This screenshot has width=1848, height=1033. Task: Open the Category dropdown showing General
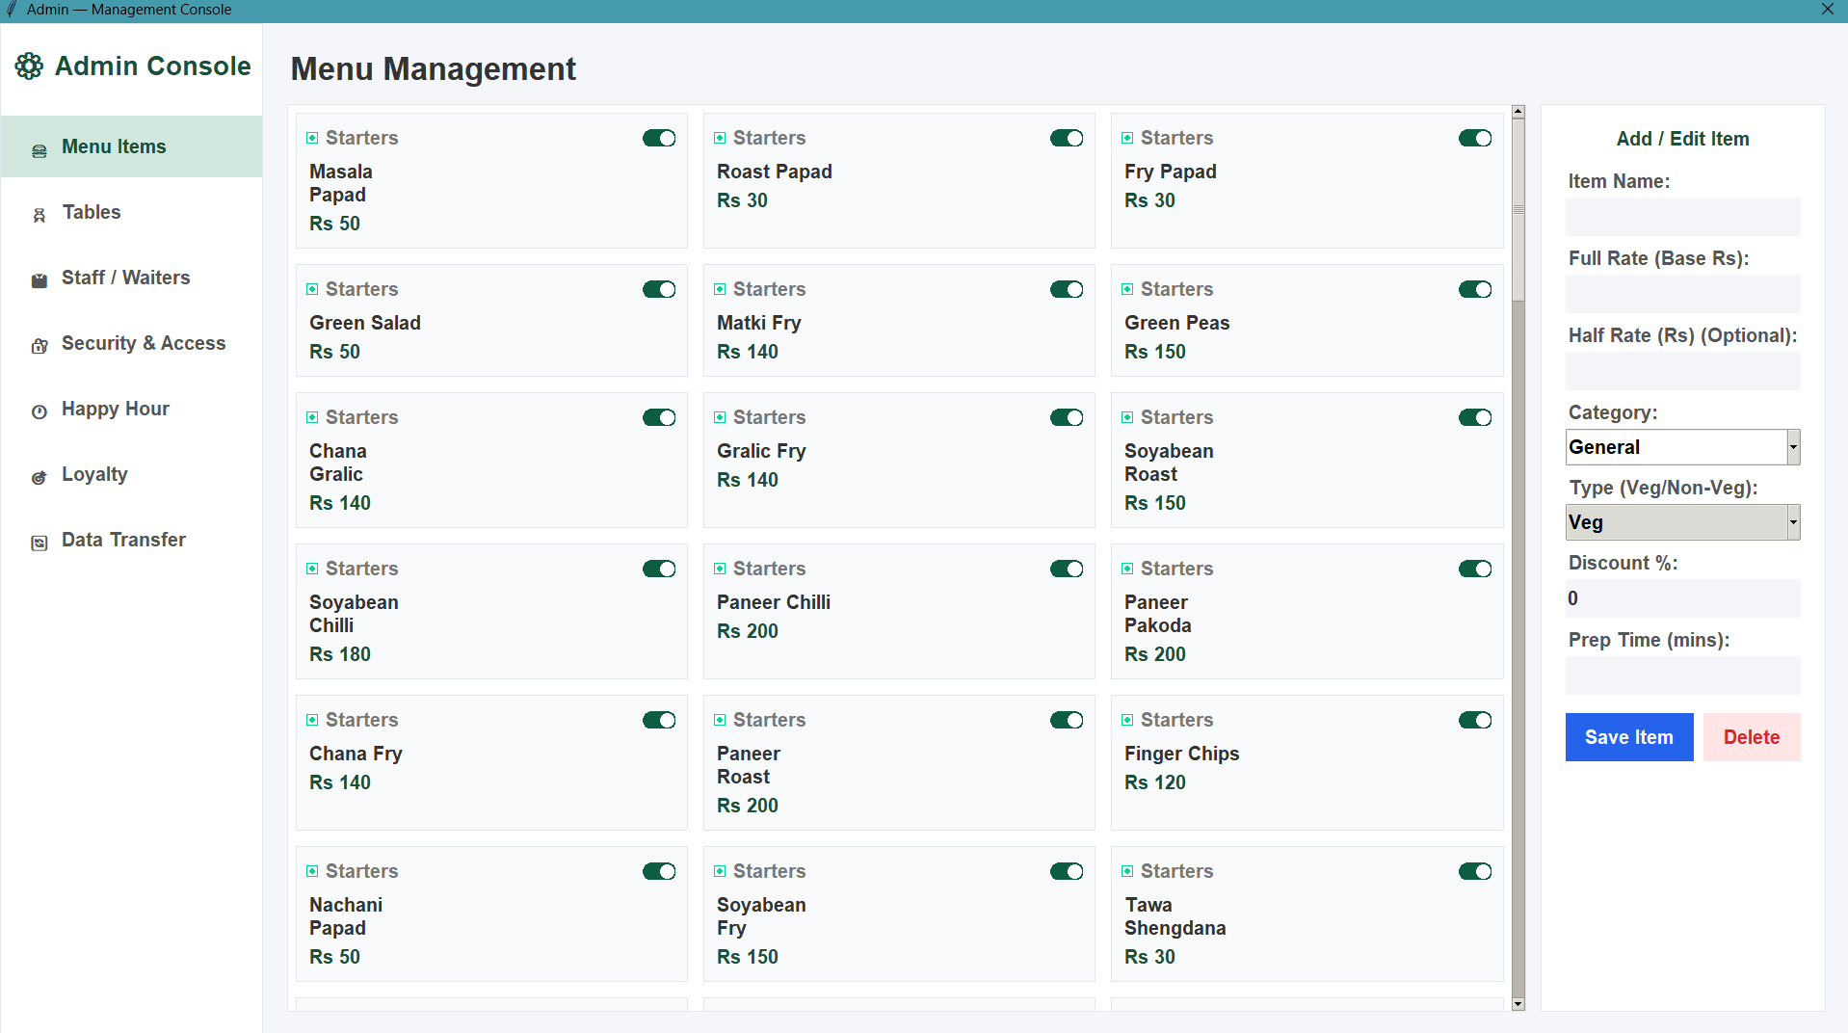pyautogui.click(x=1682, y=447)
